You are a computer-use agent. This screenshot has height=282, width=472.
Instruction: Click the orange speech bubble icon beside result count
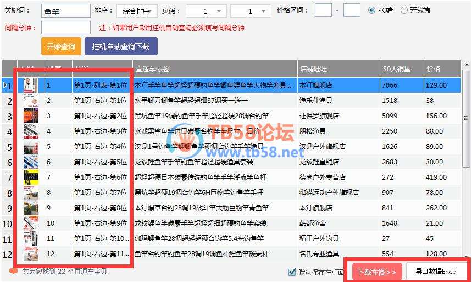tap(14, 271)
